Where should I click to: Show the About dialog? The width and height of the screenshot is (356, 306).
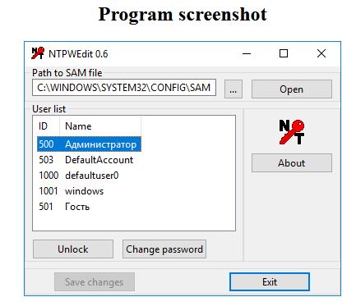292,163
